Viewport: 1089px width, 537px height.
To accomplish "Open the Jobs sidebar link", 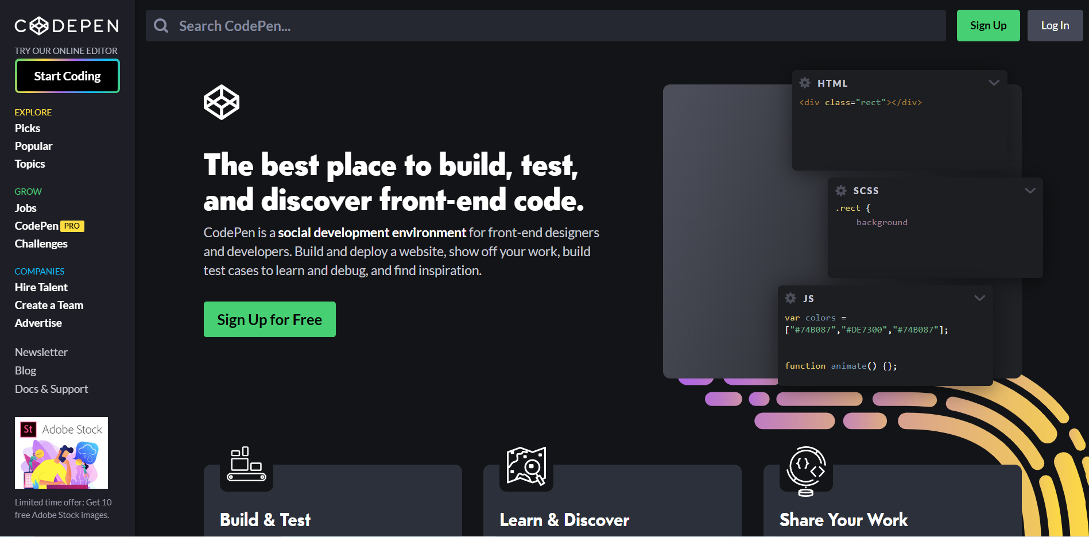I will pyautogui.click(x=26, y=208).
